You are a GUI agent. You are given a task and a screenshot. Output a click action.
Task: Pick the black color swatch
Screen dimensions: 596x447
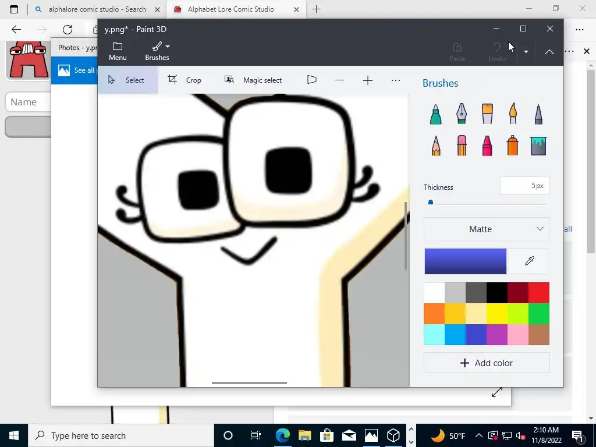click(497, 293)
